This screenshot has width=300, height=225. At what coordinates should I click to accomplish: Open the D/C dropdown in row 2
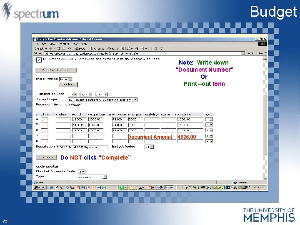[x=209, y=125]
